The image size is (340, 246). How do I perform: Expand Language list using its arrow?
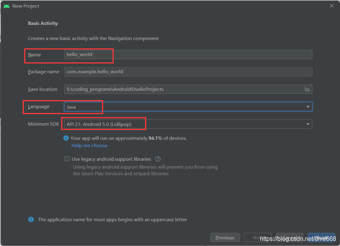308,107
